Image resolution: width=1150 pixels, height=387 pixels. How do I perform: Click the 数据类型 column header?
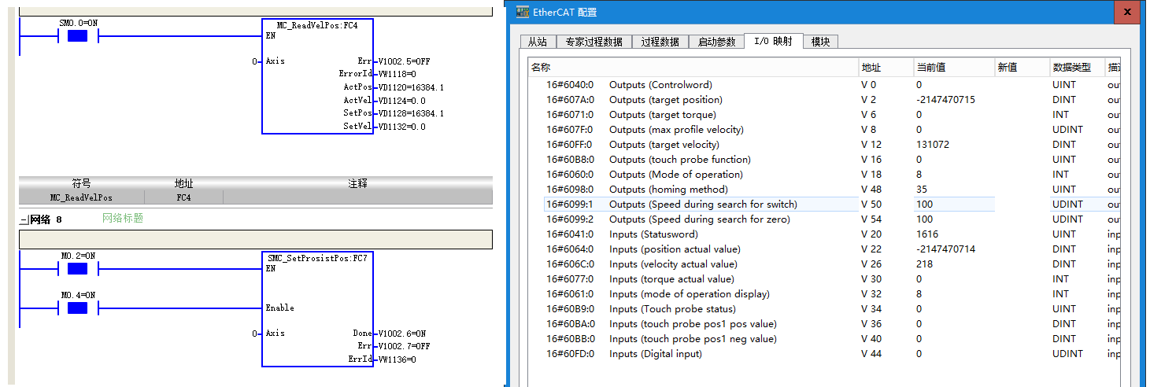1078,68
